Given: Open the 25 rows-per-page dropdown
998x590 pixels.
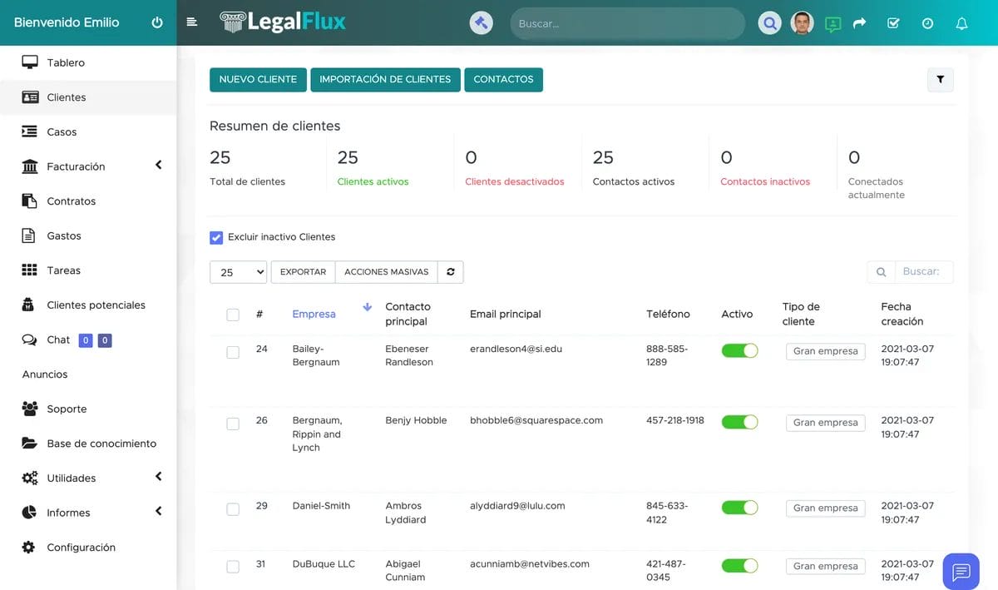Looking at the screenshot, I should (238, 272).
